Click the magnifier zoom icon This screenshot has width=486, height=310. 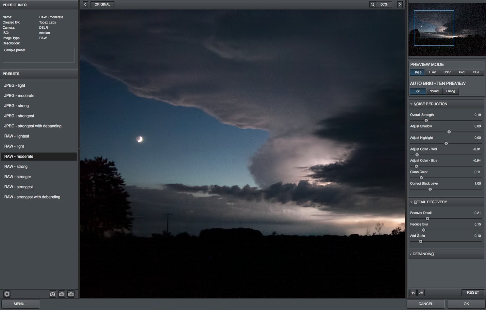point(372,5)
